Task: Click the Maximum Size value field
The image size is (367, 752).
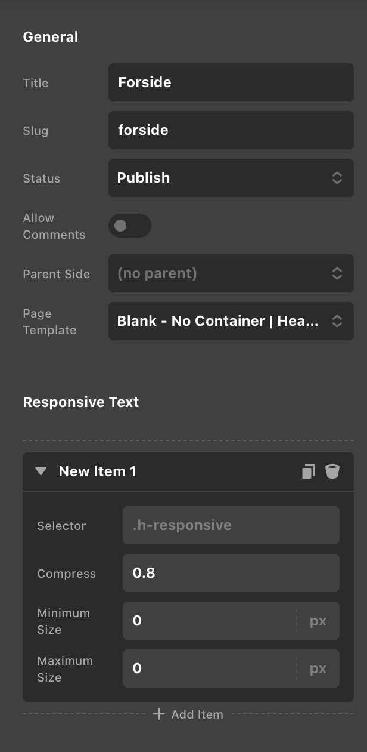Action: click(209, 668)
